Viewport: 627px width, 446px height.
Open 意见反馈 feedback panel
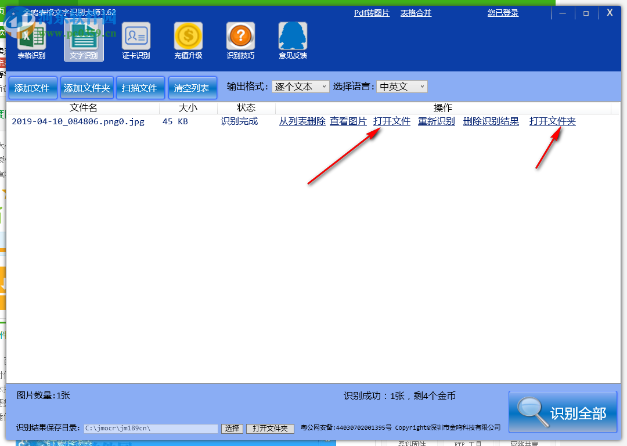tap(293, 41)
